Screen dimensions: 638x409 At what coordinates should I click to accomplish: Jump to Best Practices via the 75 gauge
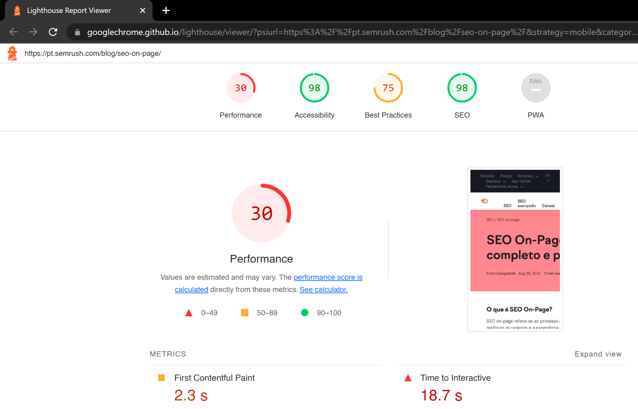[x=388, y=88]
